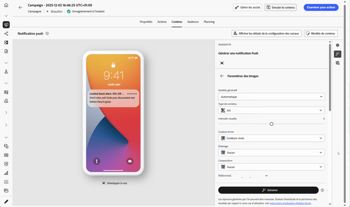350x207 pixels.
Task: Open the shield badge sidebar icon
Action: pos(6,164)
